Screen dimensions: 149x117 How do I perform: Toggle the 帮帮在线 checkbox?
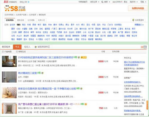(x=17, y=51)
